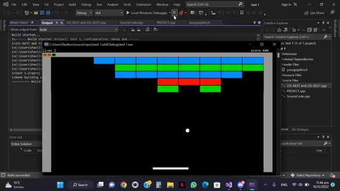Start Local Windows Debugger with the green arrow
Image resolution: width=340 pixels, height=191 pixels.
click(x=127, y=13)
